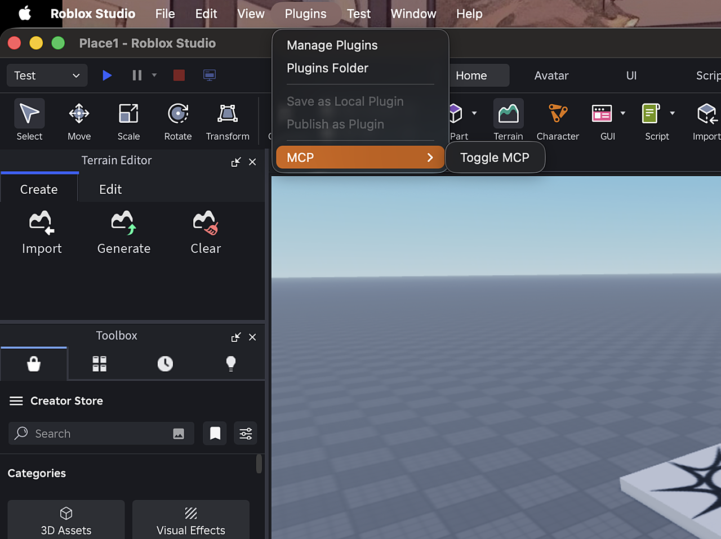Select the Select tool
The width and height of the screenshot is (721, 539).
29,119
